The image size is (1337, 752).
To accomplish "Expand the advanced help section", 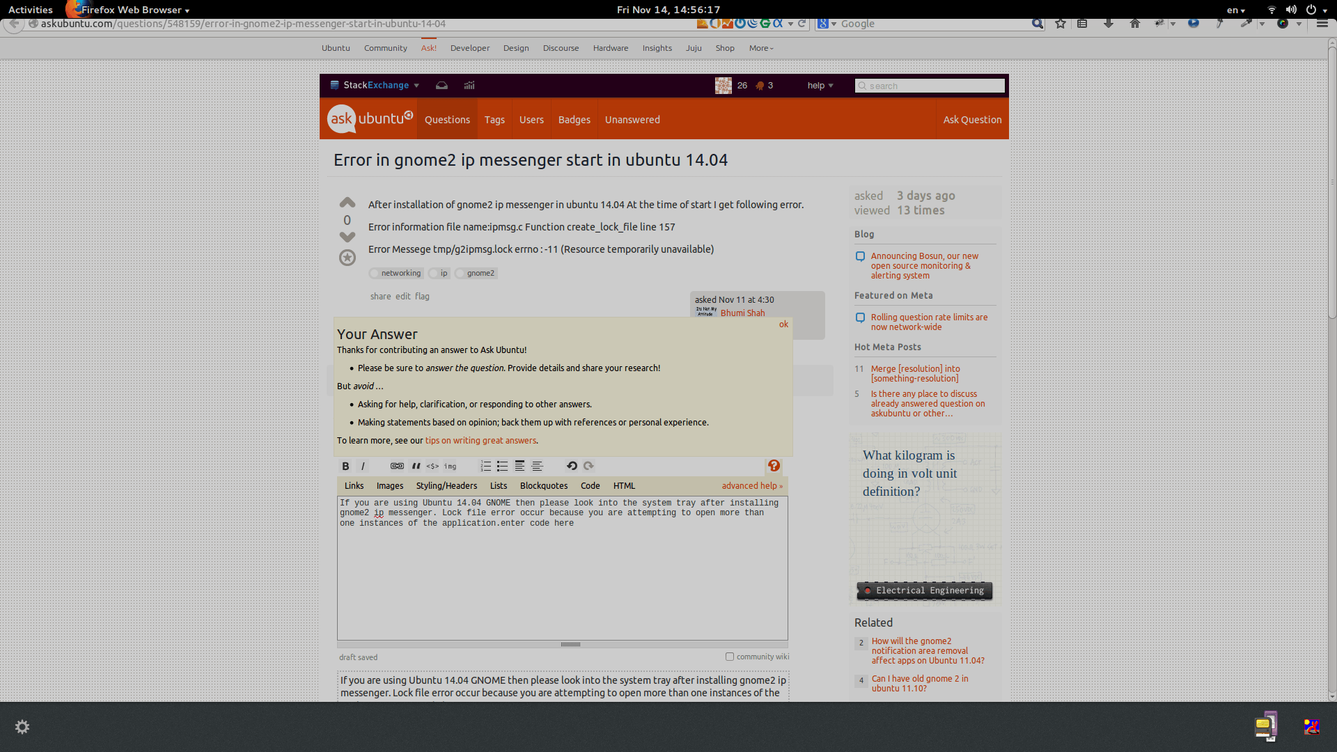I will pyautogui.click(x=752, y=485).
